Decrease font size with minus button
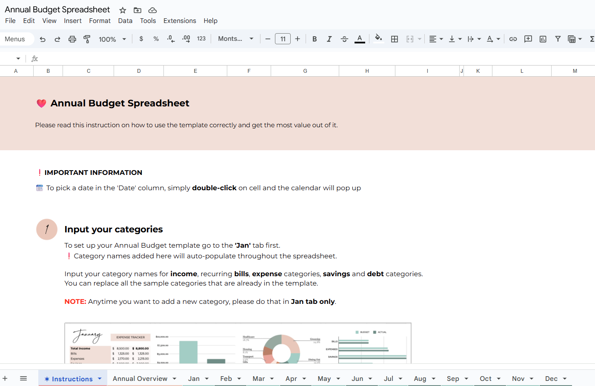595x386 pixels. (268, 39)
